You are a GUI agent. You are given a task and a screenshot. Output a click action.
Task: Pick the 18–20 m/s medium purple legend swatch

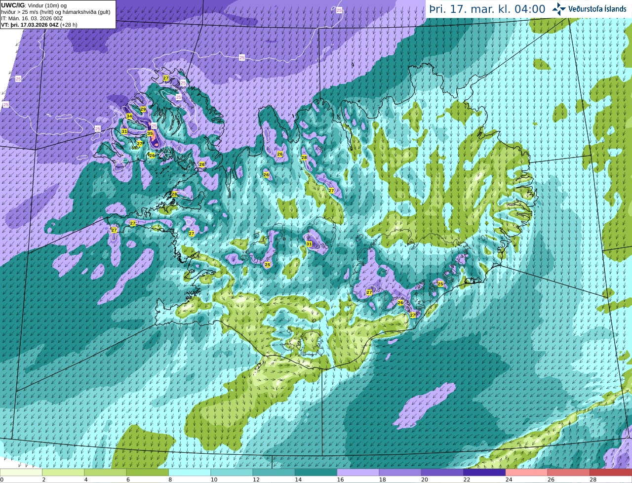(400, 473)
